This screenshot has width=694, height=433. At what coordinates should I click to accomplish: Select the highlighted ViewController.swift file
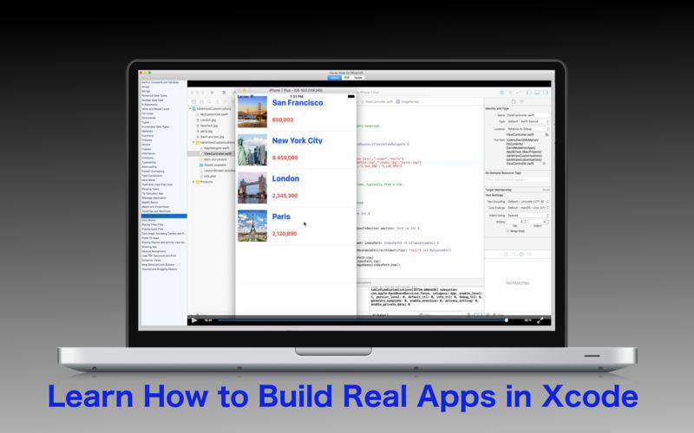click(x=211, y=154)
